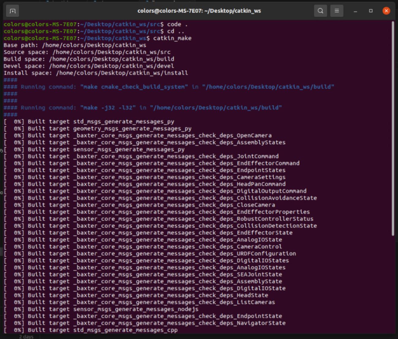Click the sensor_msgs_generate_messages_py line
This screenshot has height=339, width=398.
[94, 149]
